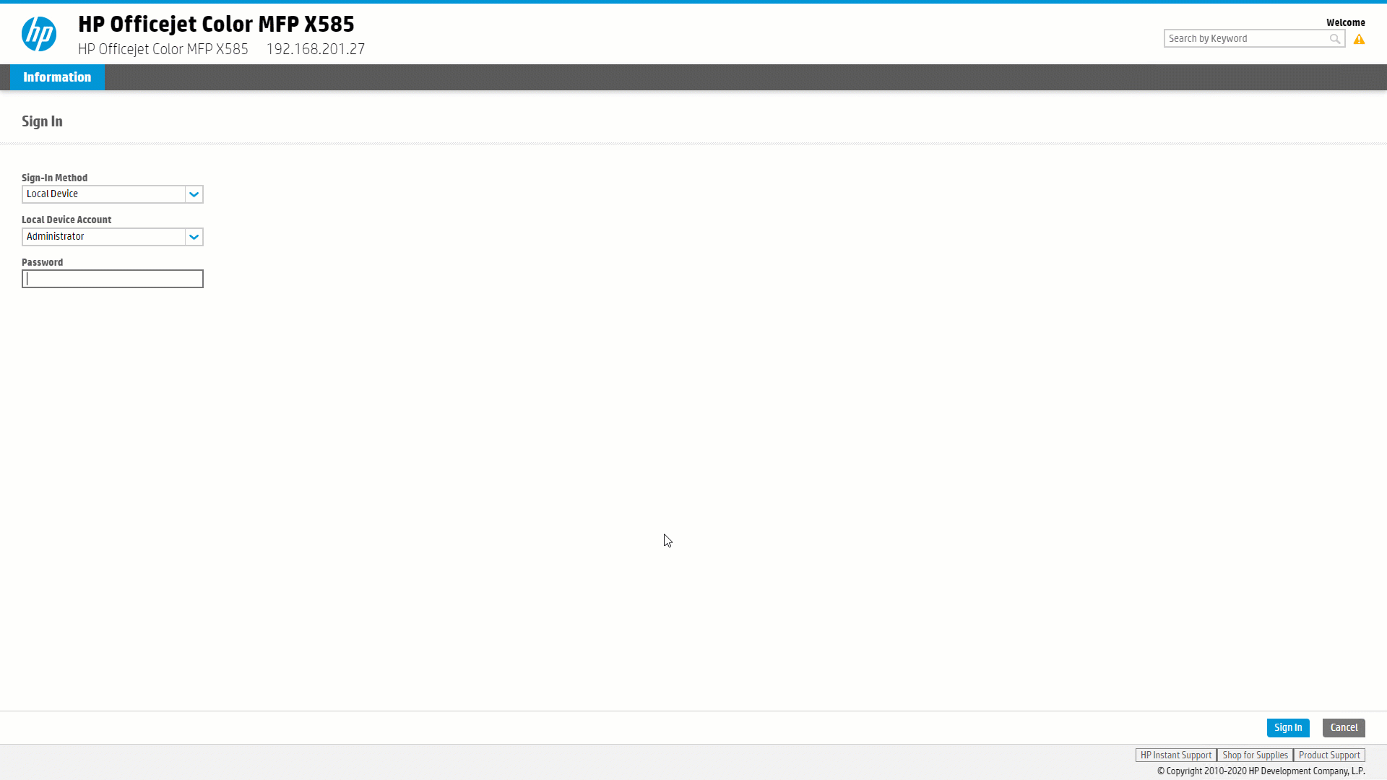This screenshot has width=1387, height=780.
Task: Click the Information tab top navigation
Action: coord(56,77)
